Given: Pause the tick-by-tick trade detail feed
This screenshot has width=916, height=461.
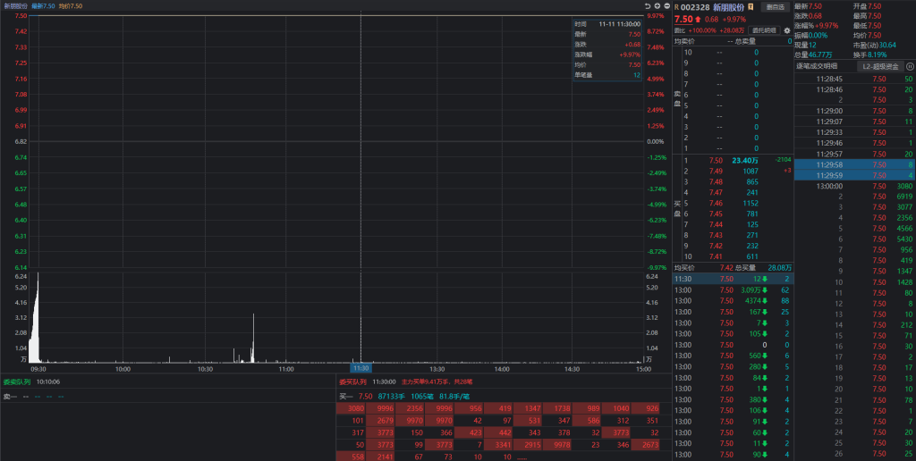Looking at the screenshot, I should [910, 66].
